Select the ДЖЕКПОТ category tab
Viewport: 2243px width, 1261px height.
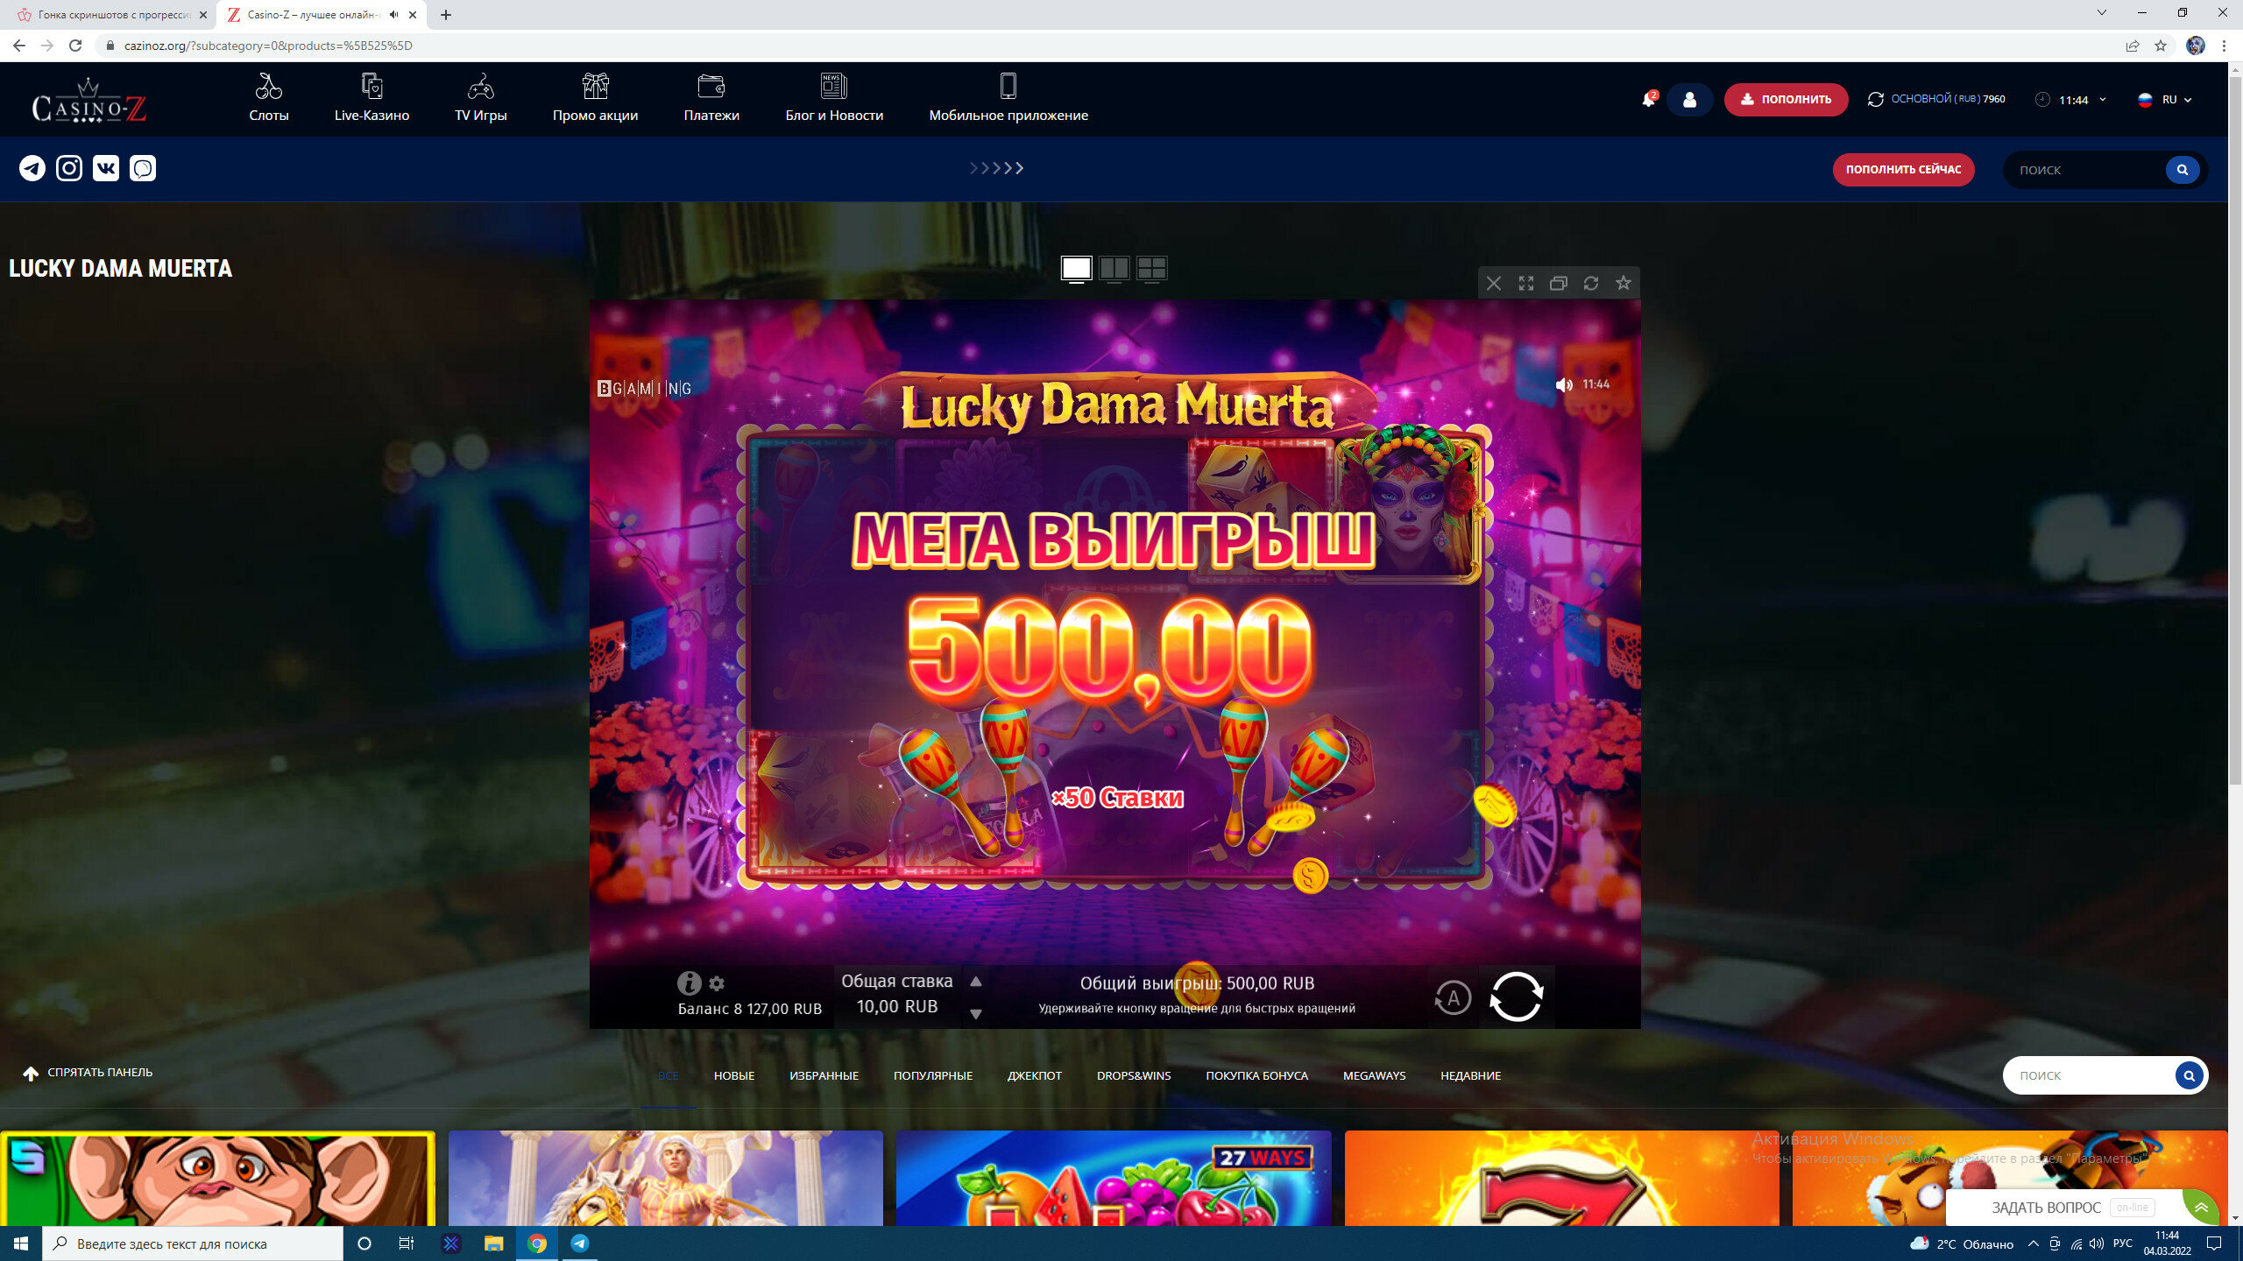1034,1075
